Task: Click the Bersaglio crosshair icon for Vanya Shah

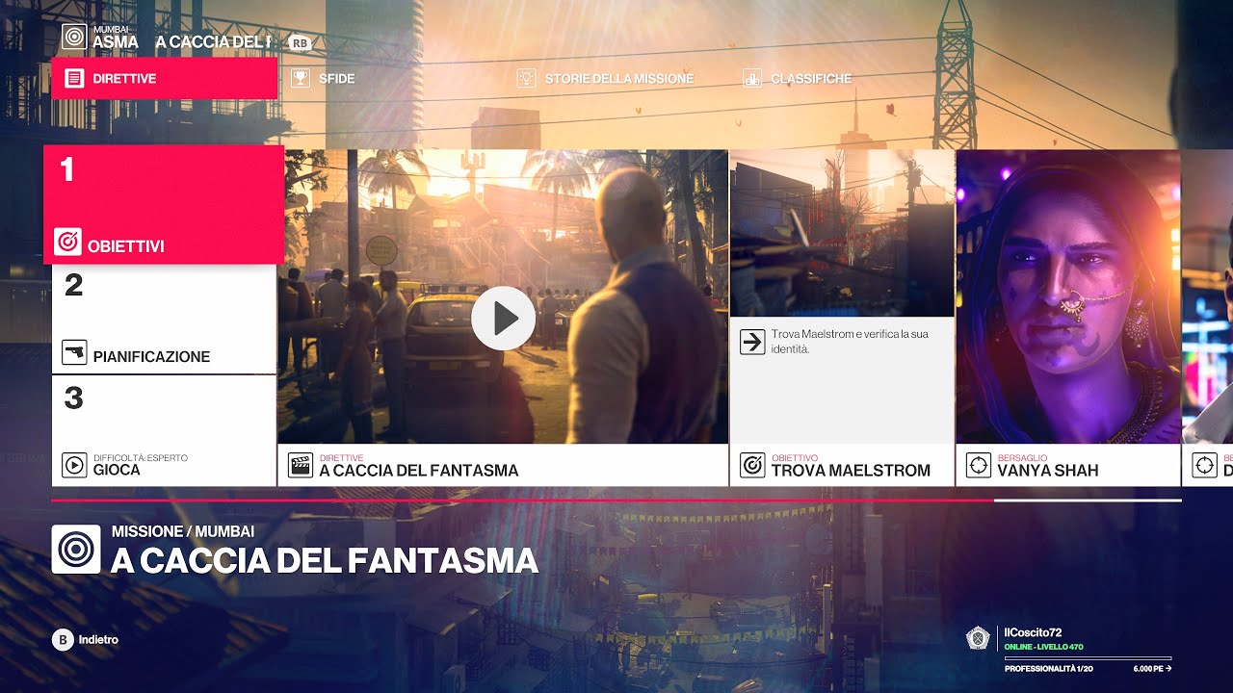Action: pyautogui.click(x=979, y=466)
